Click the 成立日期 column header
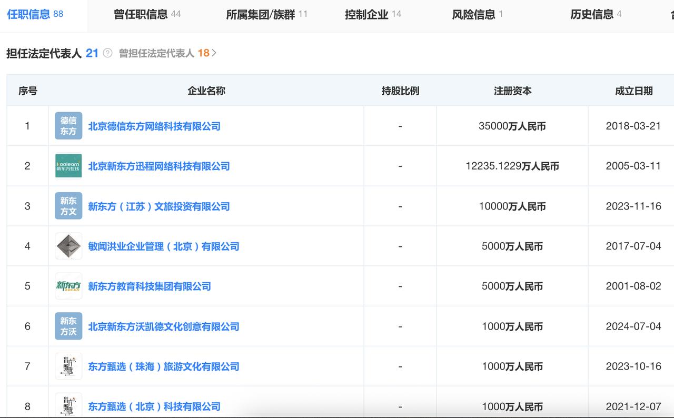 click(633, 91)
